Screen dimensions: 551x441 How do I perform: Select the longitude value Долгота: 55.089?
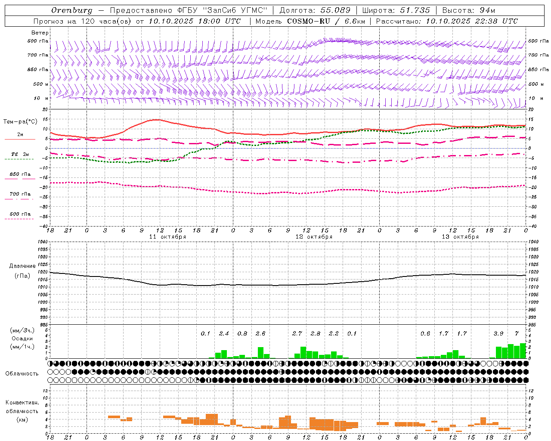point(315,10)
